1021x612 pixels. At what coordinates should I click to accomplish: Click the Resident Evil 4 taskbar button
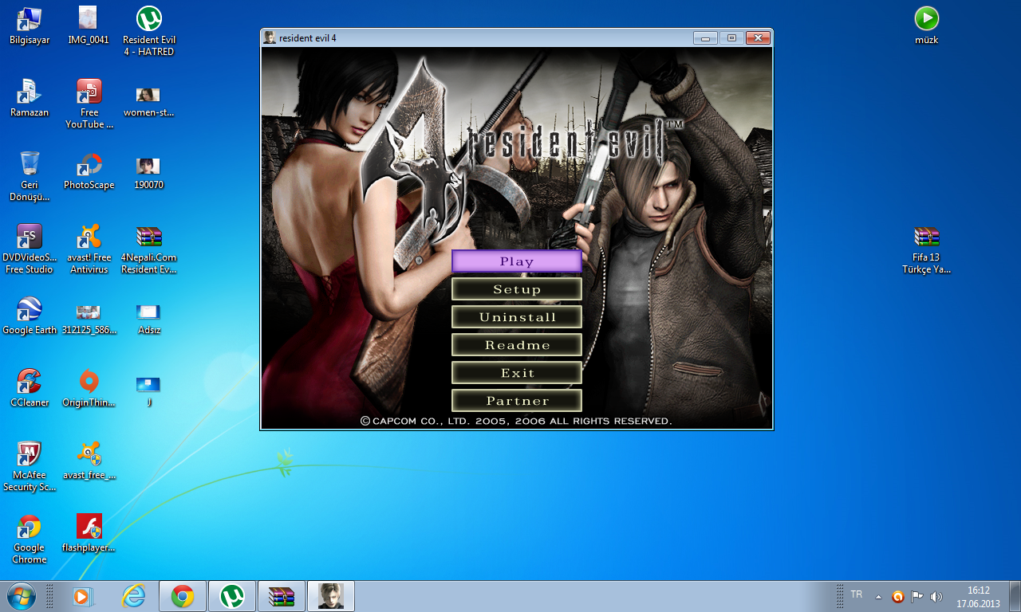point(331,596)
